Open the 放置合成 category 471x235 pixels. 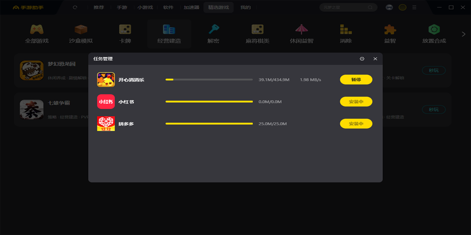(x=434, y=34)
